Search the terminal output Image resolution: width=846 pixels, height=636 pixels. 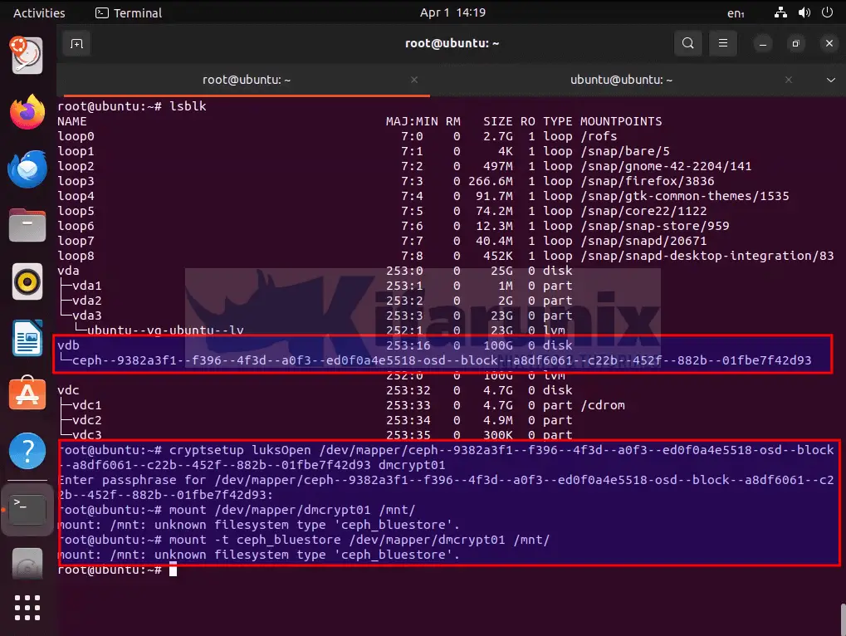point(687,43)
